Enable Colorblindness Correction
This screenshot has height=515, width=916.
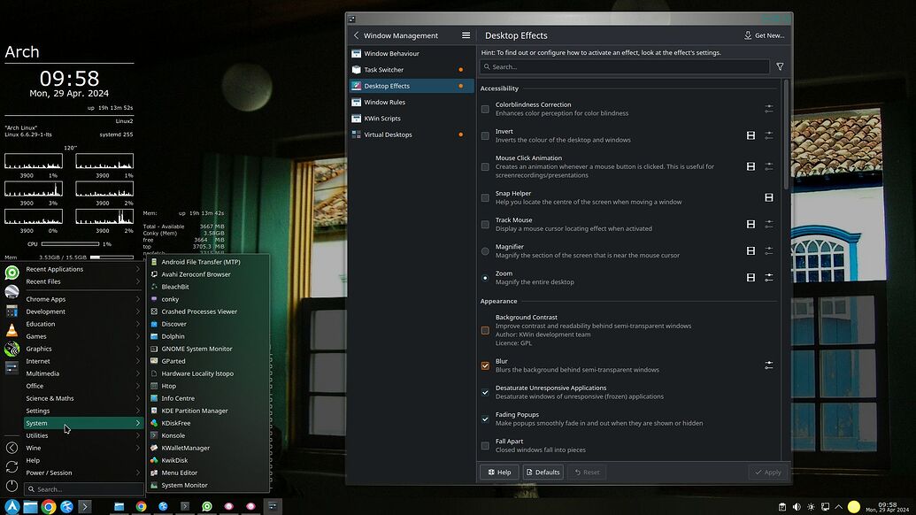[485, 109]
